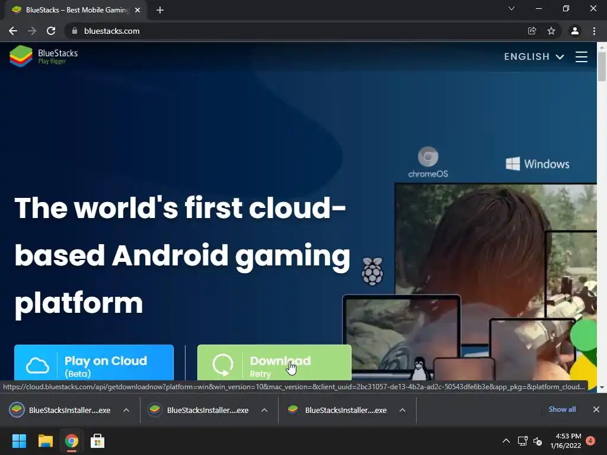Open the third BlueStacksInstaller download item
Image resolution: width=607 pixels, height=455 pixels.
(x=337, y=410)
